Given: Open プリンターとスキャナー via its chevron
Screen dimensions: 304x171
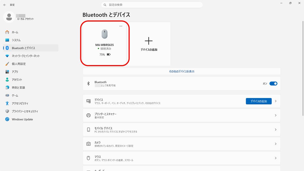Looking at the screenshot, I should click(276, 115).
